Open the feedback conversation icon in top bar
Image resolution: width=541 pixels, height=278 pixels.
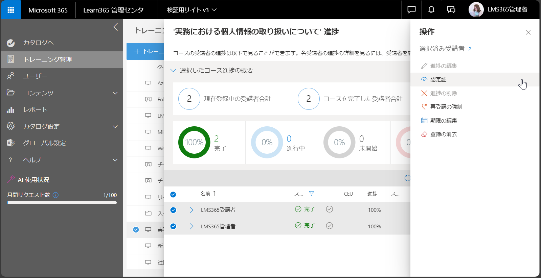[x=451, y=10]
